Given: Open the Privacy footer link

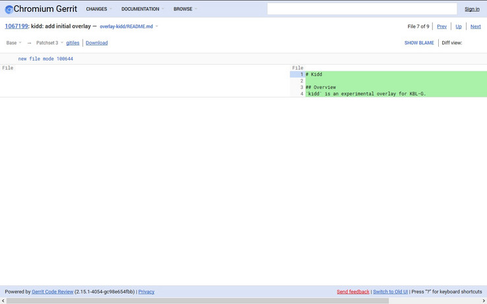Looking at the screenshot, I should pos(146,291).
